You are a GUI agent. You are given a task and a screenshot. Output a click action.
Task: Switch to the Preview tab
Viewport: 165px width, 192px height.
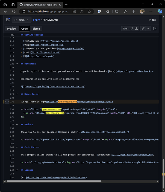[x=12, y=29]
